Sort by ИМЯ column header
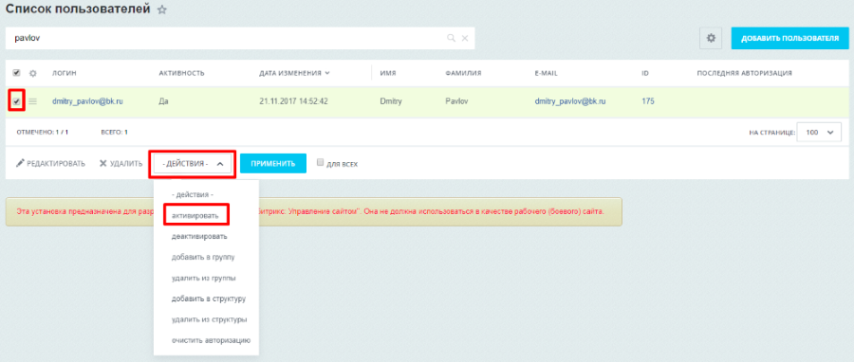Image resolution: width=854 pixels, height=362 pixels. pyautogui.click(x=388, y=73)
